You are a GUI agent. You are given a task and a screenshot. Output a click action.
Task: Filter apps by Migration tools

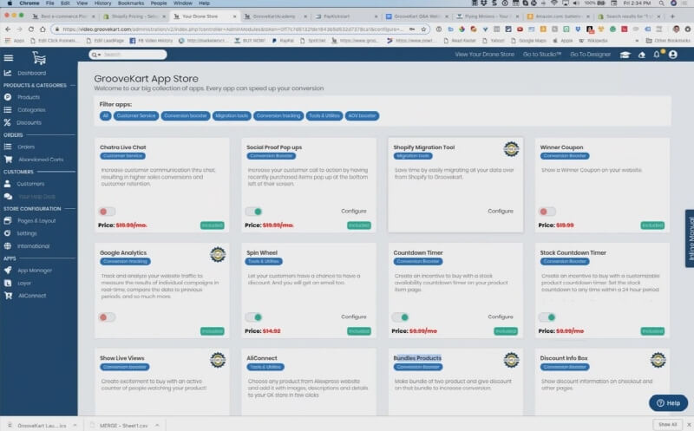[232, 116]
